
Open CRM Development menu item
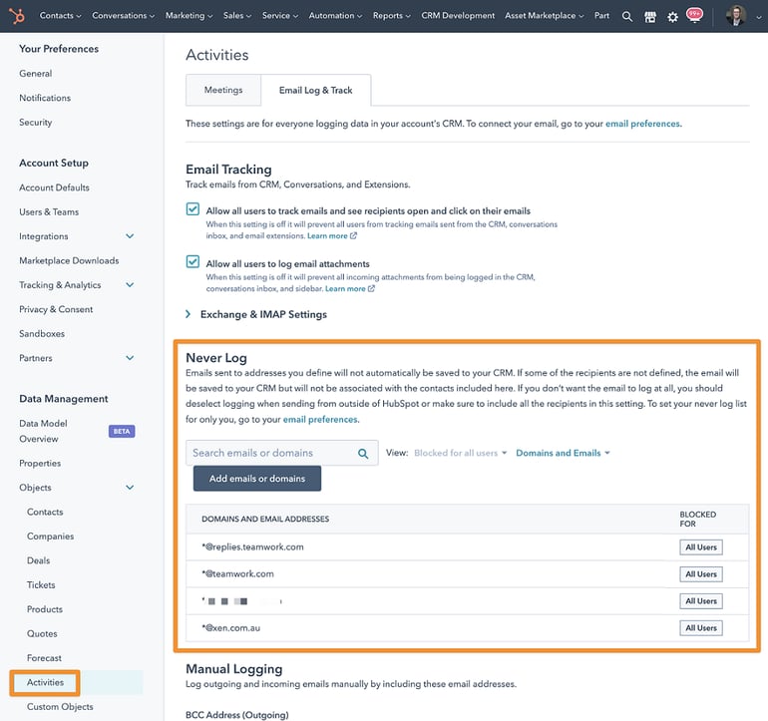[458, 16]
